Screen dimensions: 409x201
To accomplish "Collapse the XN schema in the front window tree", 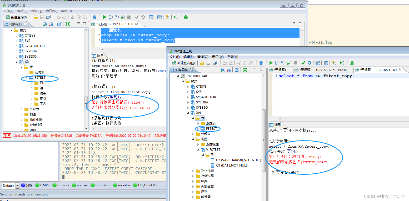I will coord(188,113).
